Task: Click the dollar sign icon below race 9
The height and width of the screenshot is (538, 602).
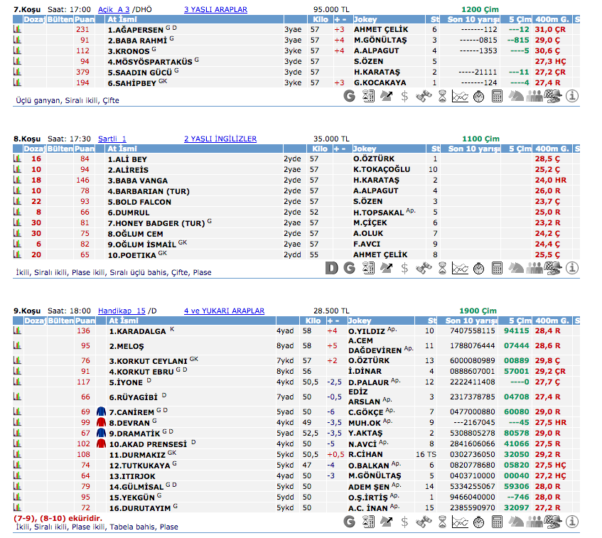Action: click(404, 522)
